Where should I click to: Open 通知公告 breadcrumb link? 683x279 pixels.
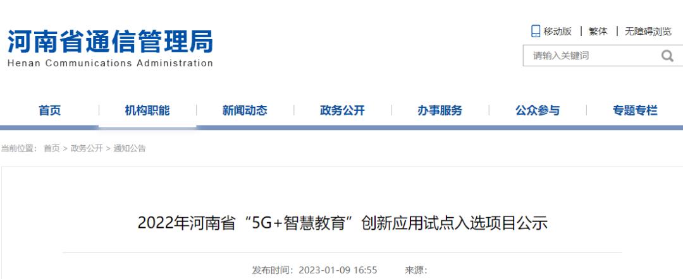point(130,148)
